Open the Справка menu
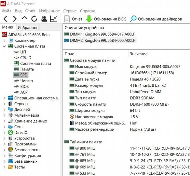 click(88, 11)
